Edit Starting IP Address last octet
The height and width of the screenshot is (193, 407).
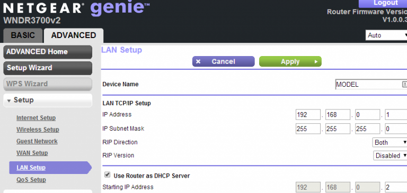(396, 187)
